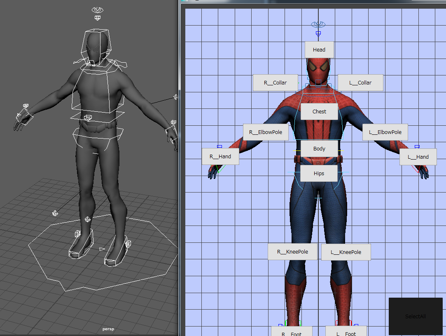Select the R__KneePole control
This screenshot has width=446, height=336.
point(293,252)
